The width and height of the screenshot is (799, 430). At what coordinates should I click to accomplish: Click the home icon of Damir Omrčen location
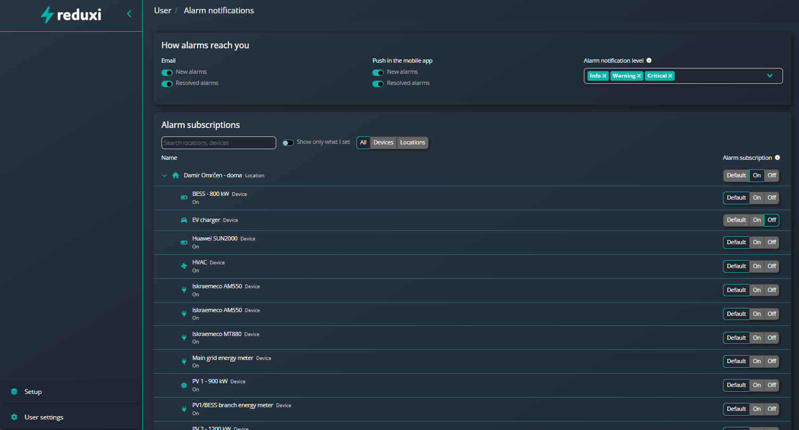176,175
